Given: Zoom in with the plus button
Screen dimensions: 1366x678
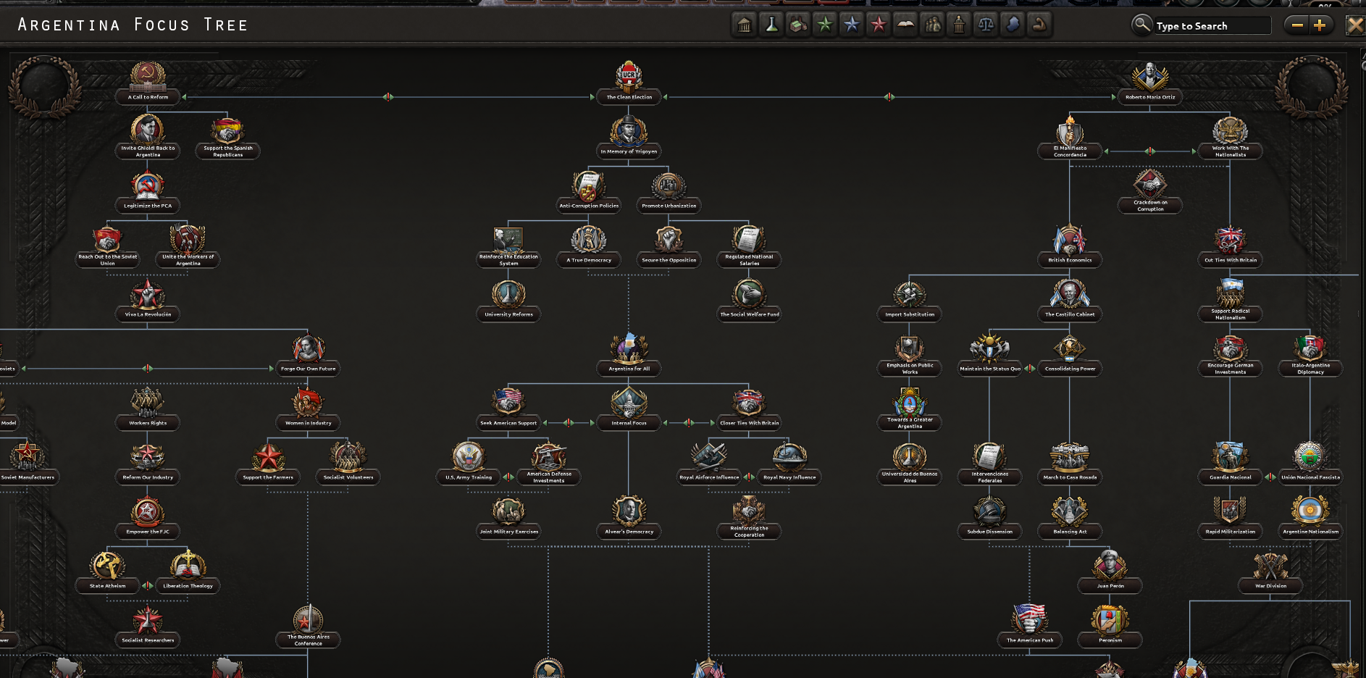Looking at the screenshot, I should pos(1320,25).
